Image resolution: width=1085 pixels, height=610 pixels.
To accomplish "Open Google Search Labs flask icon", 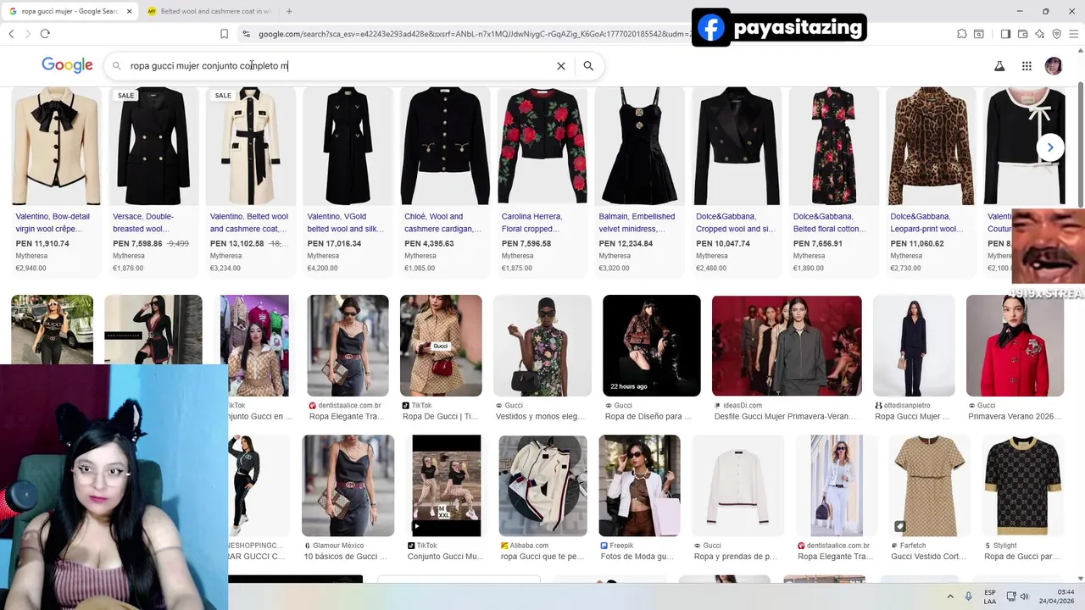I will click(x=999, y=66).
